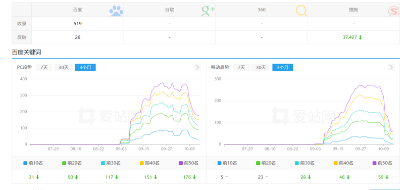Click the Google plus icon
The image size is (404, 190).
click(208, 11)
